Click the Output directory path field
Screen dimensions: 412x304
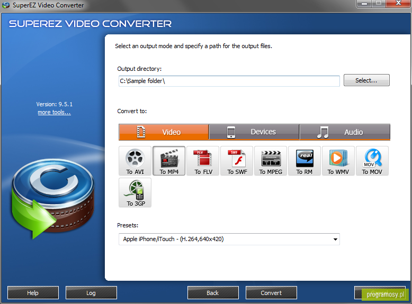(x=229, y=81)
